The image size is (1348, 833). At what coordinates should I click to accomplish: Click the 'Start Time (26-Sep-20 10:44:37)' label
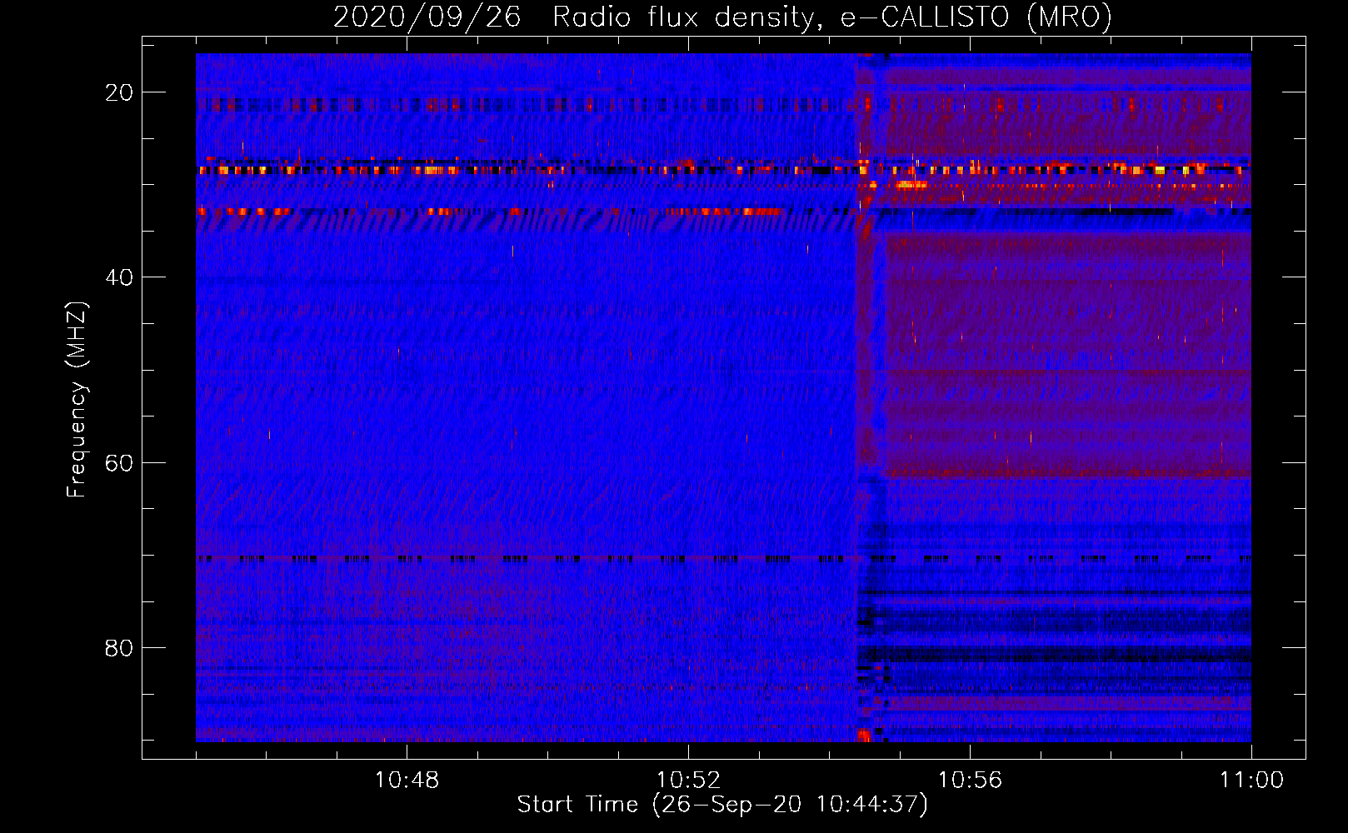(722, 805)
